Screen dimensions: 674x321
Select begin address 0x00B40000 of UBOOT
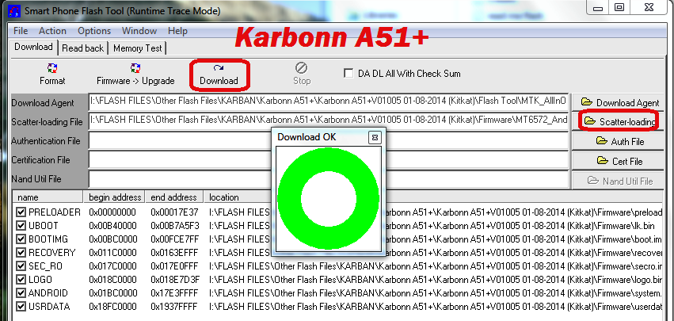[x=112, y=226]
